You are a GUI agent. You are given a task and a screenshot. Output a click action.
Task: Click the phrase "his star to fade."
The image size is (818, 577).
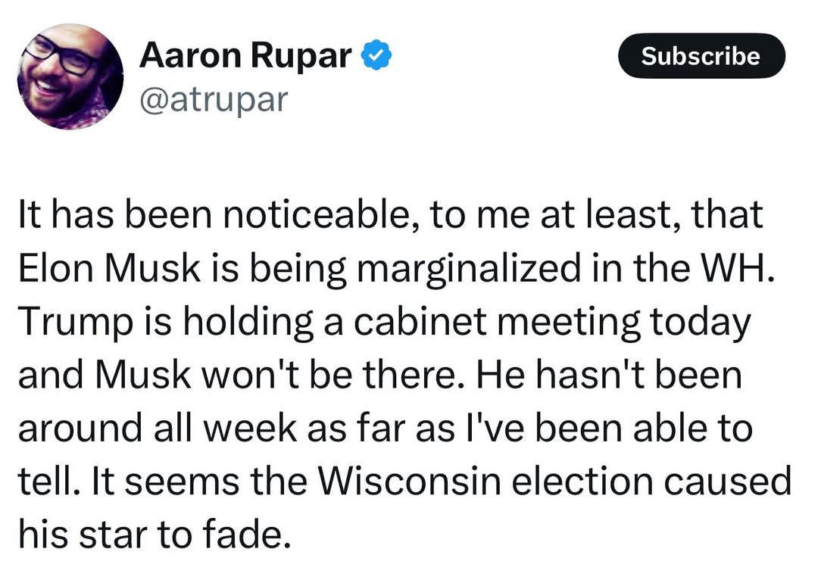tap(155, 535)
